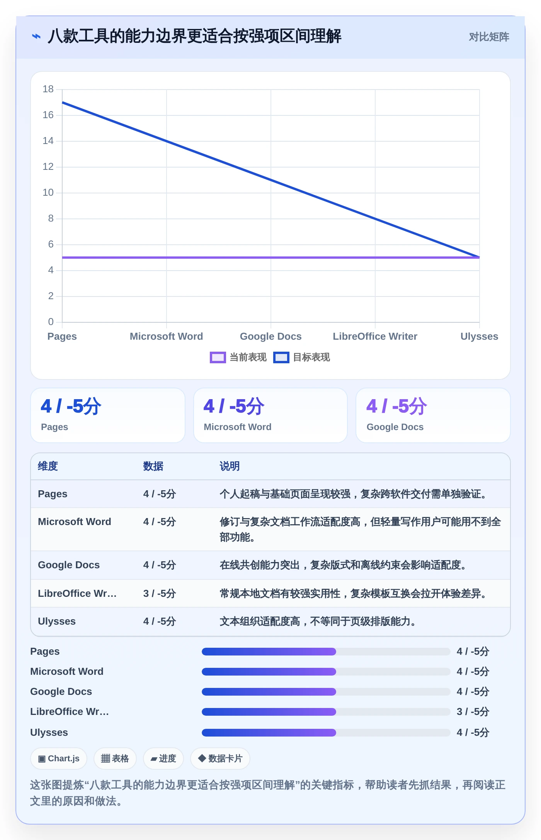Click the caption paragraph below the chips
The width and height of the screenshot is (541, 840).
point(268,793)
